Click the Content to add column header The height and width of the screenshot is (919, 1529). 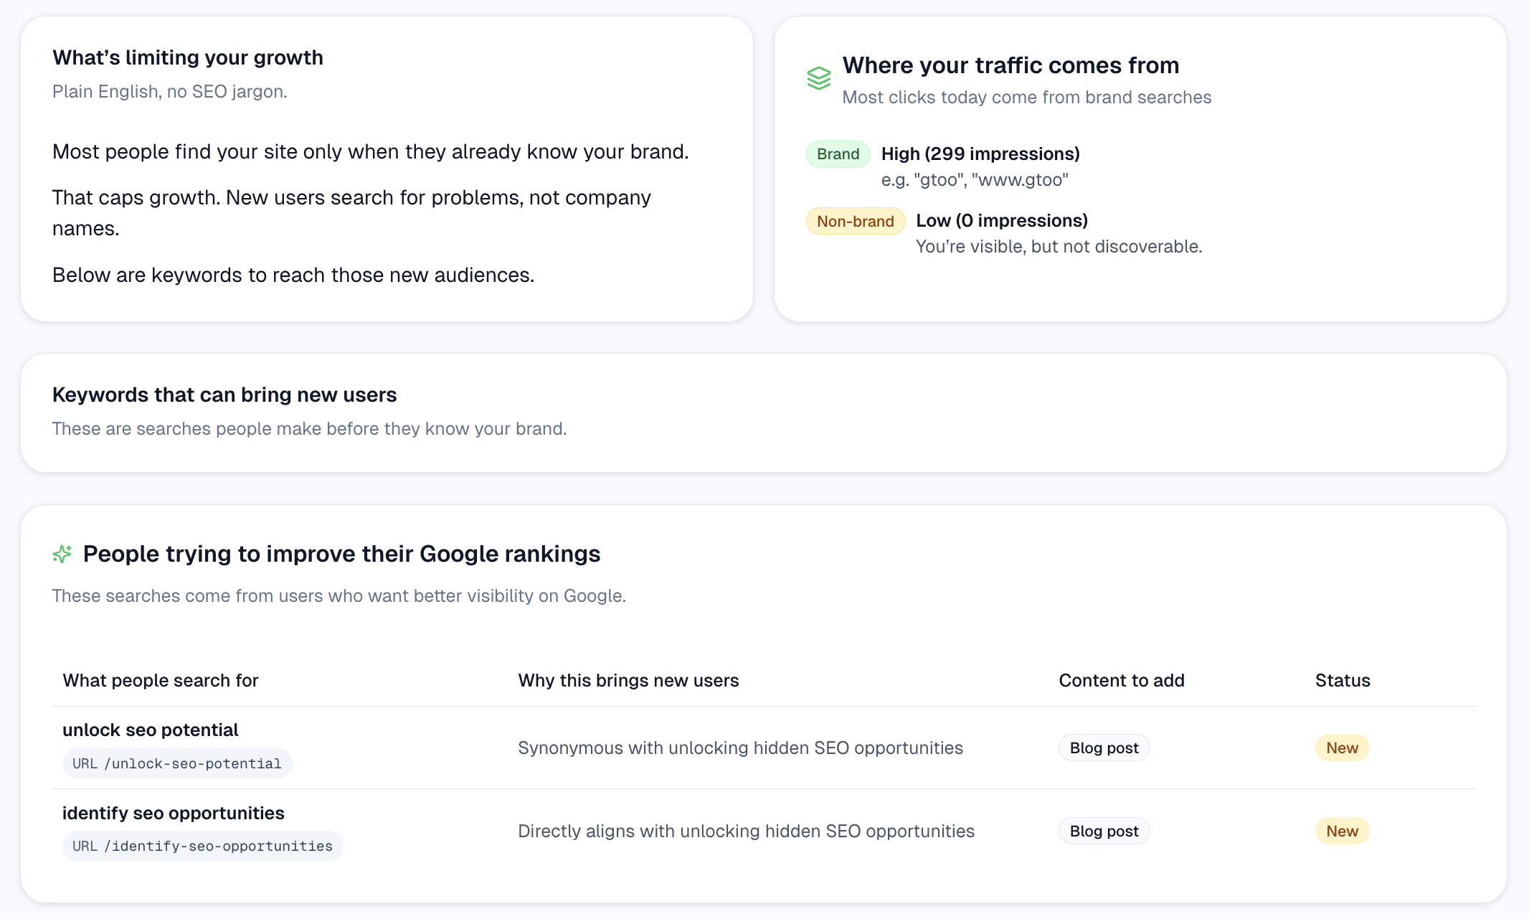(x=1121, y=681)
